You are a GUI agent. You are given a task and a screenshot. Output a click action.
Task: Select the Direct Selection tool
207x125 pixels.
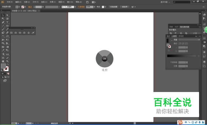coord(7,15)
